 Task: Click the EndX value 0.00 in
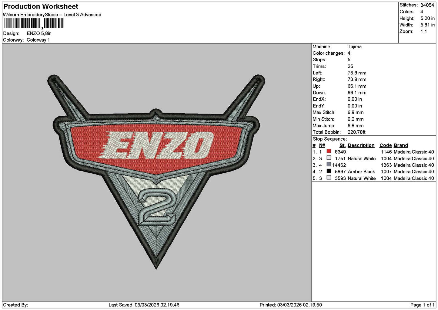(355, 99)
